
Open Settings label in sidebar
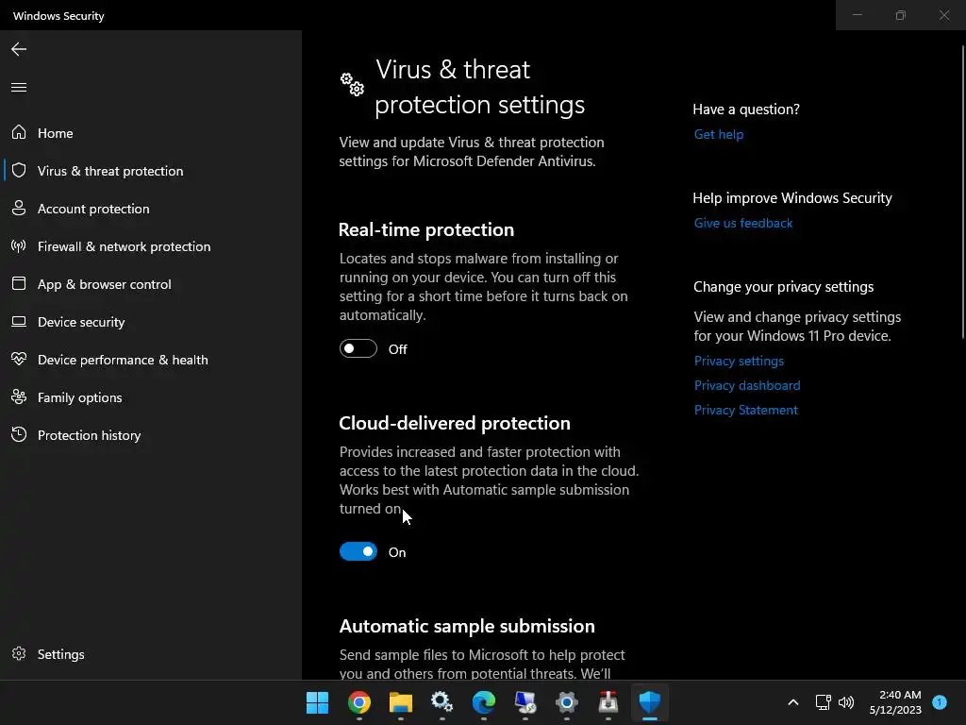(x=61, y=654)
